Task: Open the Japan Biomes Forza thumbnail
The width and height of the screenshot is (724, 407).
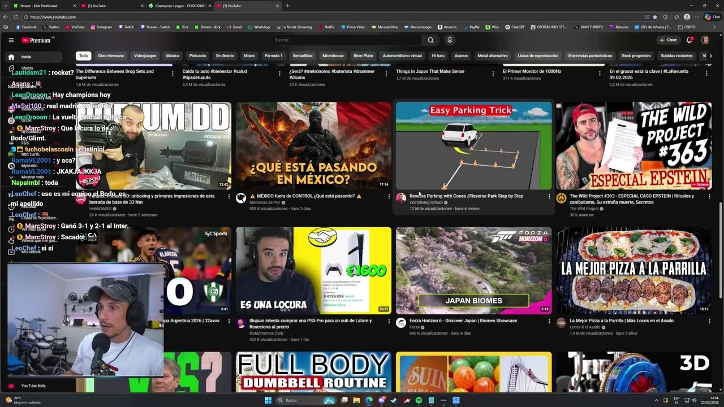Action: tap(473, 271)
